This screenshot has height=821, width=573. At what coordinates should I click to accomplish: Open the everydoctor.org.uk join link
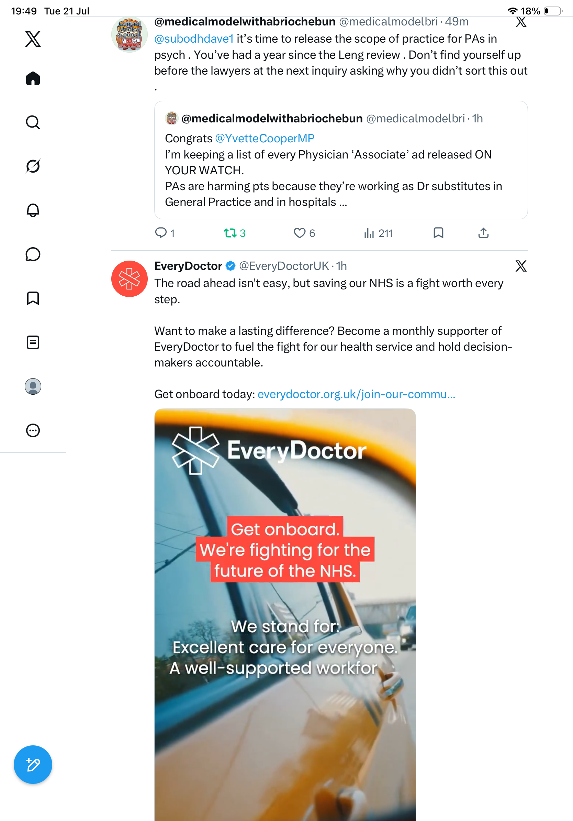356,394
